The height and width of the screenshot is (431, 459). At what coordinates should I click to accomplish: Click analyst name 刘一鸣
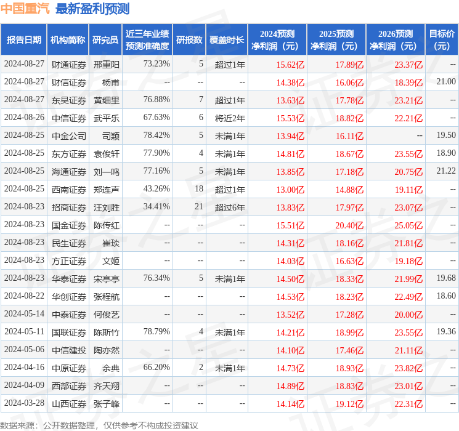pos(107,172)
